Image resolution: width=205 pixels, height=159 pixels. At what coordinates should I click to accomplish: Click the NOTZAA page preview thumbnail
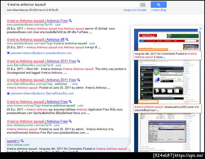click(x=167, y=90)
